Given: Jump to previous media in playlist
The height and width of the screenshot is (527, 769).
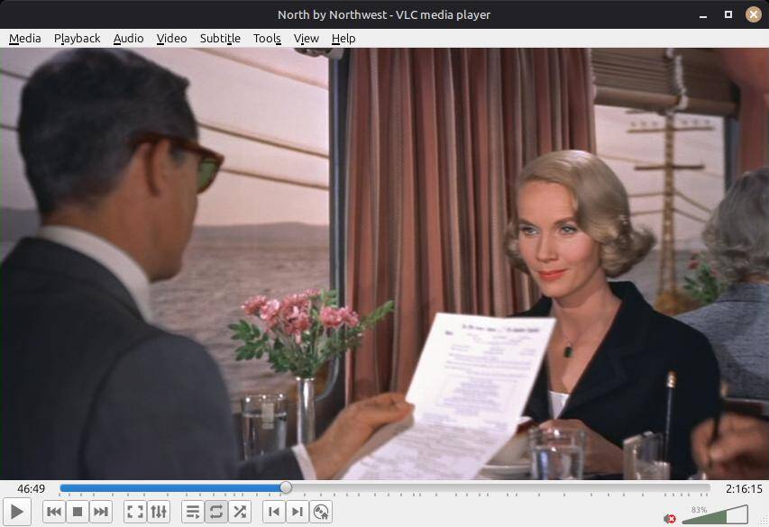Looking at the screenshot, I should click(54, 512).
